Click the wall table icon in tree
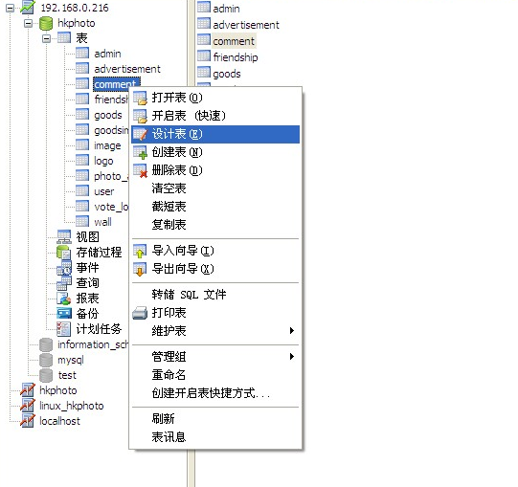The image size is (518, 487). (x=82, y=222)
